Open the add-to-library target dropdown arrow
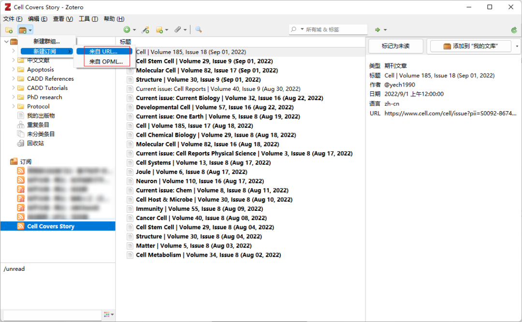The width and height of the screenshot is (522, 322). 517,46
